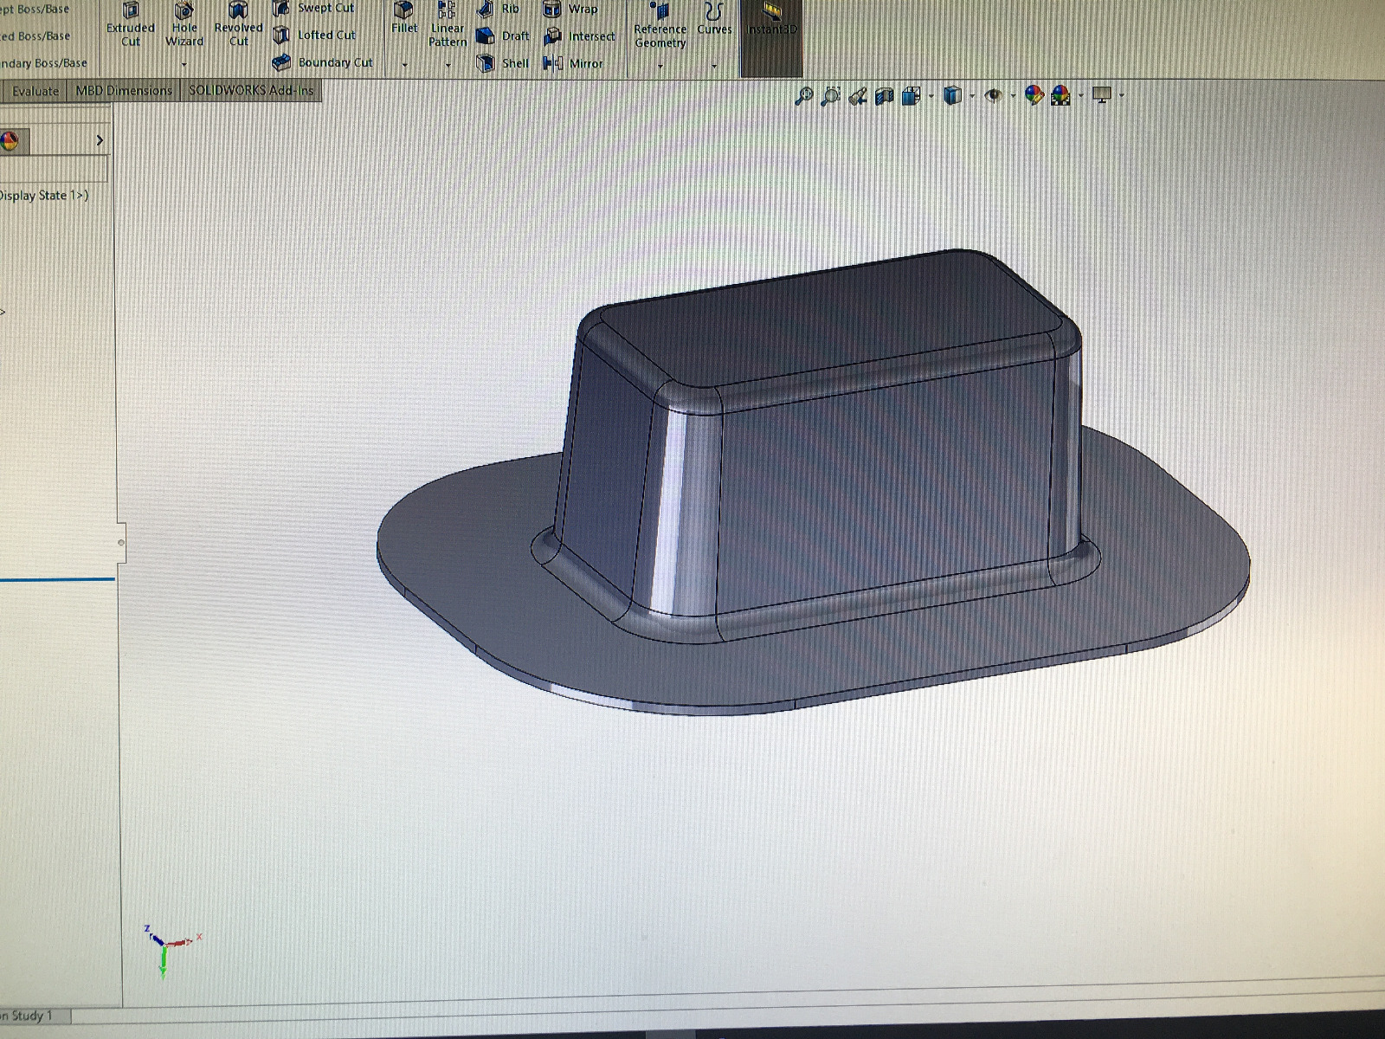The image size is (1385, 1039).
Task: Click the Edit Appearance color ball
Action: pyautogui.click(x=1034, y=95)
